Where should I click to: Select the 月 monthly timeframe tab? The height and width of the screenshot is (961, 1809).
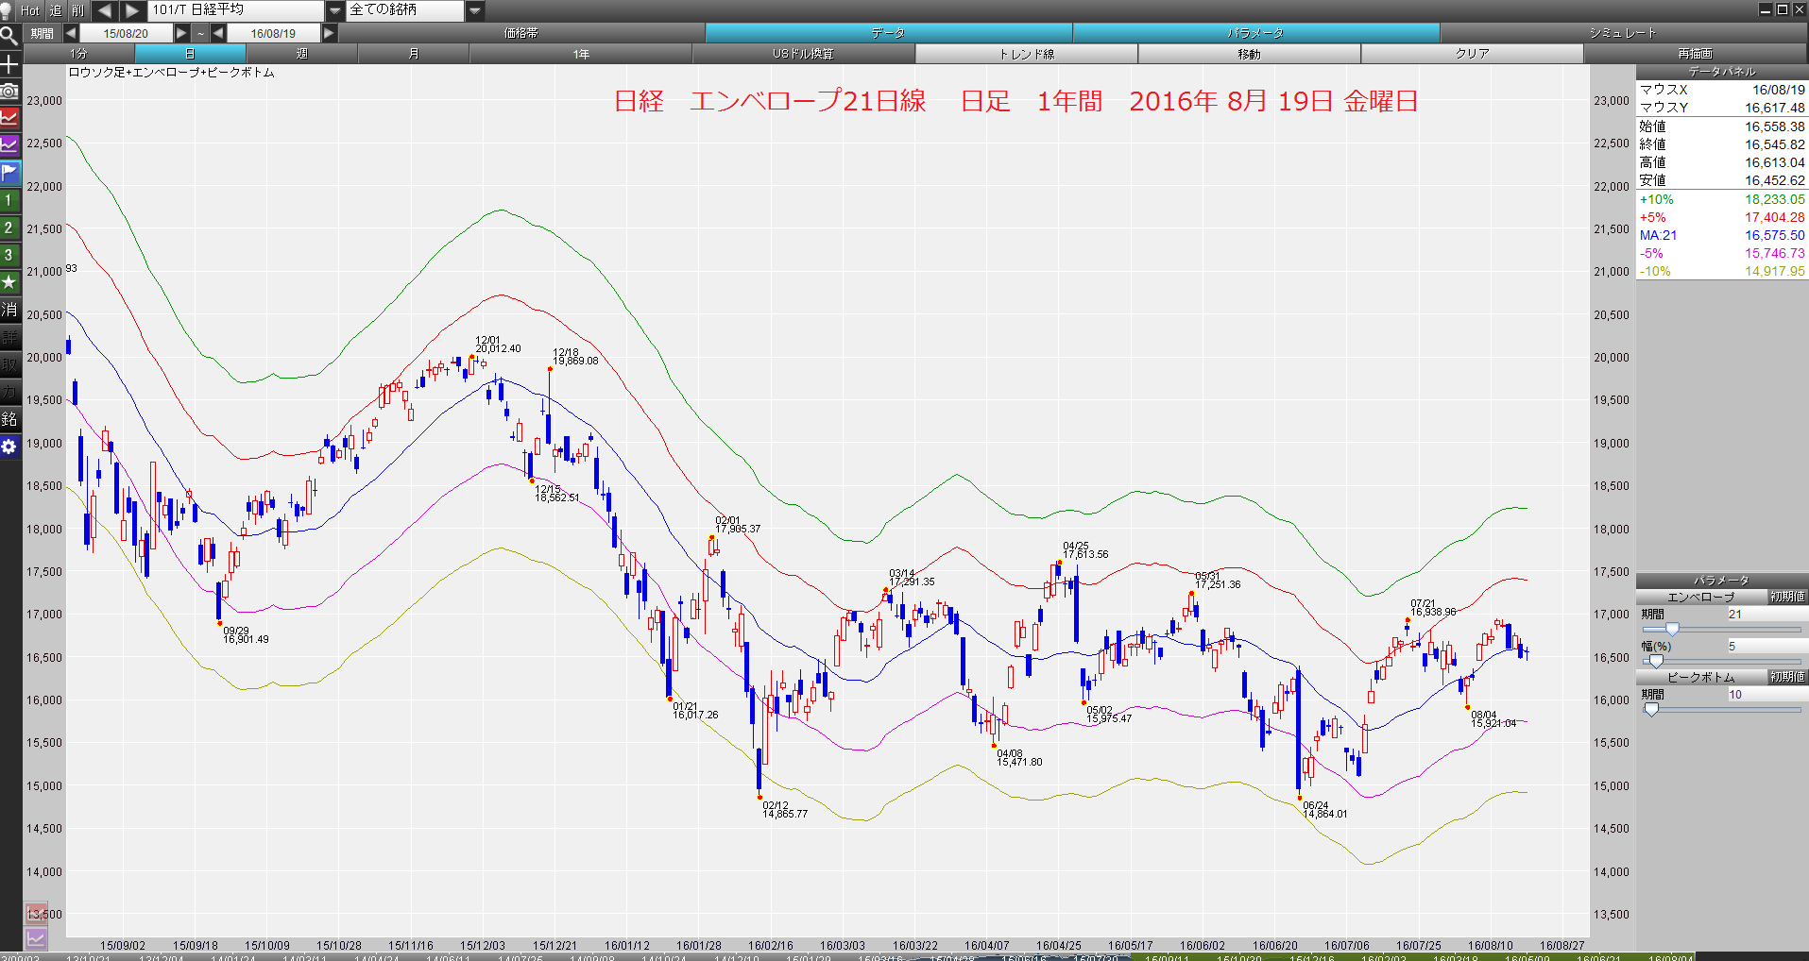[414, 54]
